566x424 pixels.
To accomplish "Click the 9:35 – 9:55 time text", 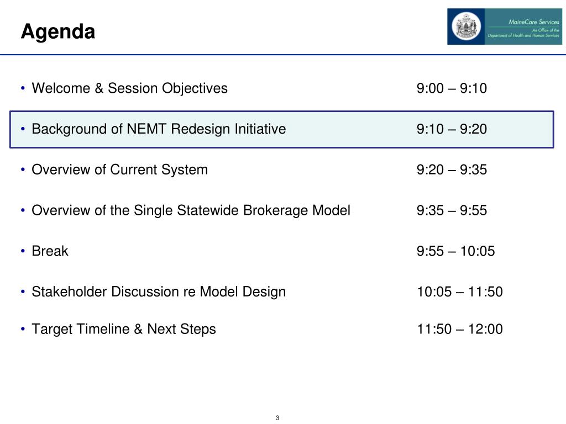I will [x=452, y=210].
